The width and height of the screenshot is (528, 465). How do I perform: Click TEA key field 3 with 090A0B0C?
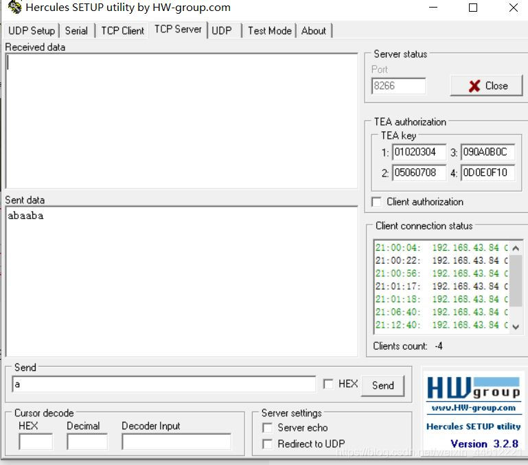(x=487, y=152)
